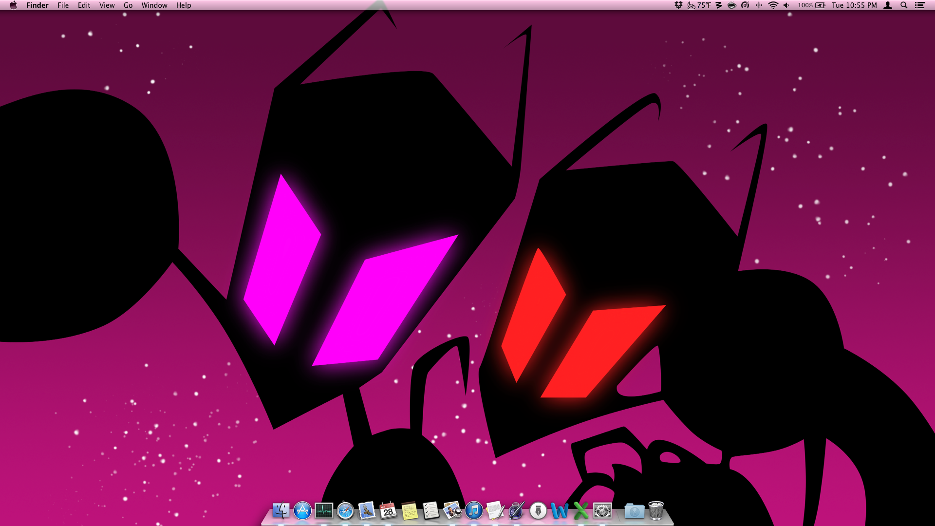Launch the inkwell and quill app
935x526 pixels.
[517, 510]
